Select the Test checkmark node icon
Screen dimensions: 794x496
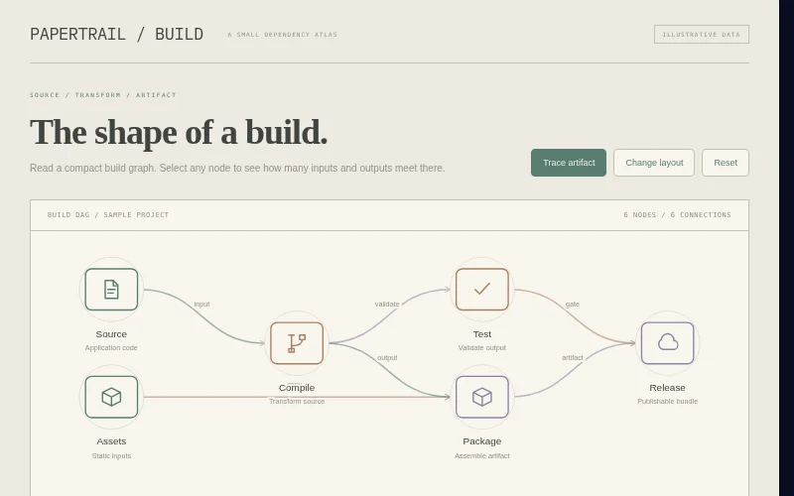[x=482, y=290]
